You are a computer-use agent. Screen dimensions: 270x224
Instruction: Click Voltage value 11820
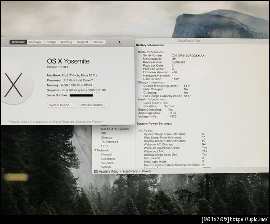click(x=172, y=116)
